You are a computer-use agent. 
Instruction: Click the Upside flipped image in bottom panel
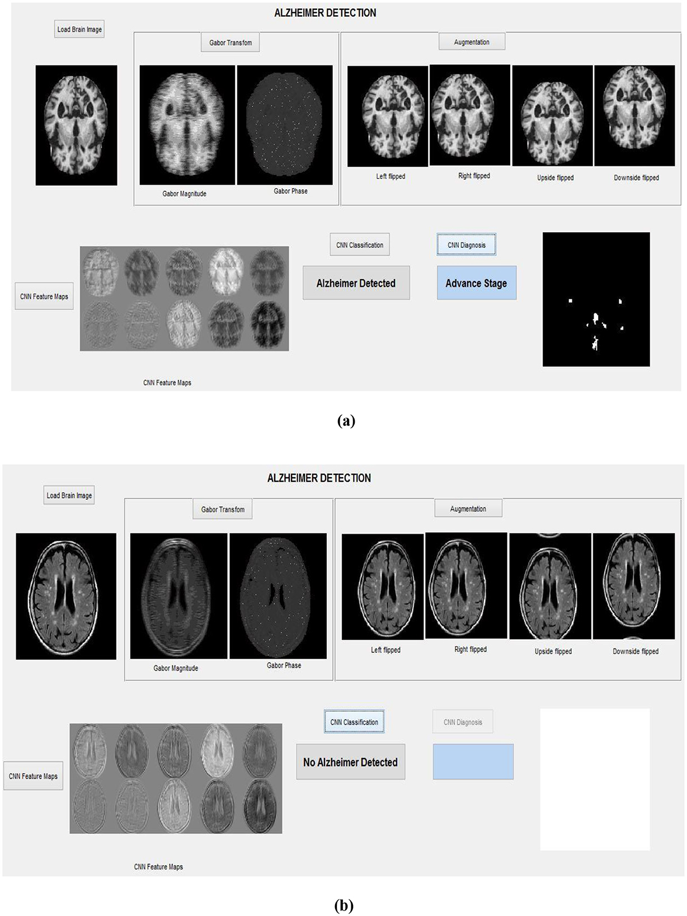pos(550,586)
